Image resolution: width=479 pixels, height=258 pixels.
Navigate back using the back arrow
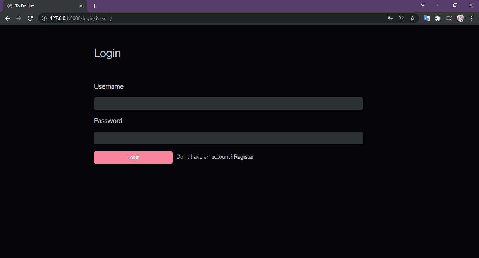click(x=8, y=18)
